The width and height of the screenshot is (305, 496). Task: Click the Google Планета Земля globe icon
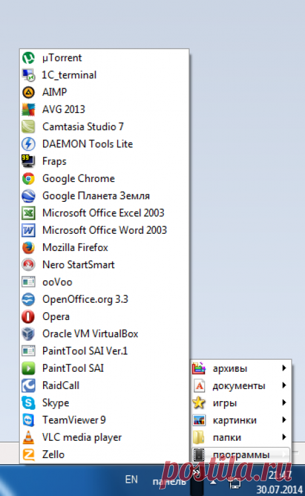[x=29, y=196]
